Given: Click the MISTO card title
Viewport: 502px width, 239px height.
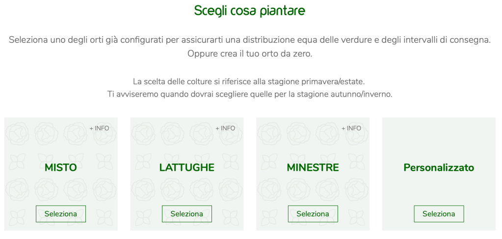Looking at the screenshot, I should click(x=61, y=167).
